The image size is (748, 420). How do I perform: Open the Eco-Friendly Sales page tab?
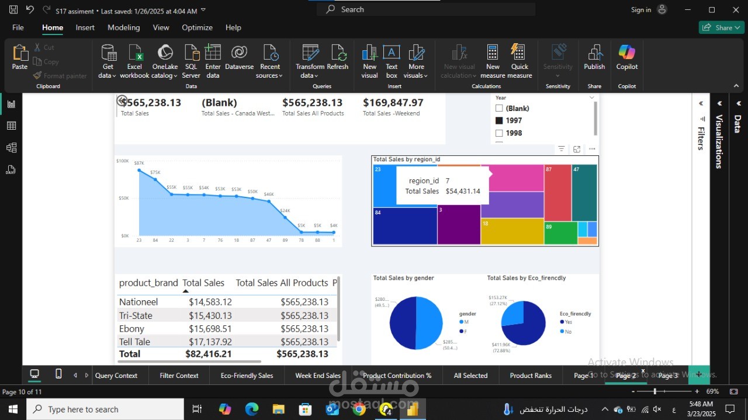247,376
